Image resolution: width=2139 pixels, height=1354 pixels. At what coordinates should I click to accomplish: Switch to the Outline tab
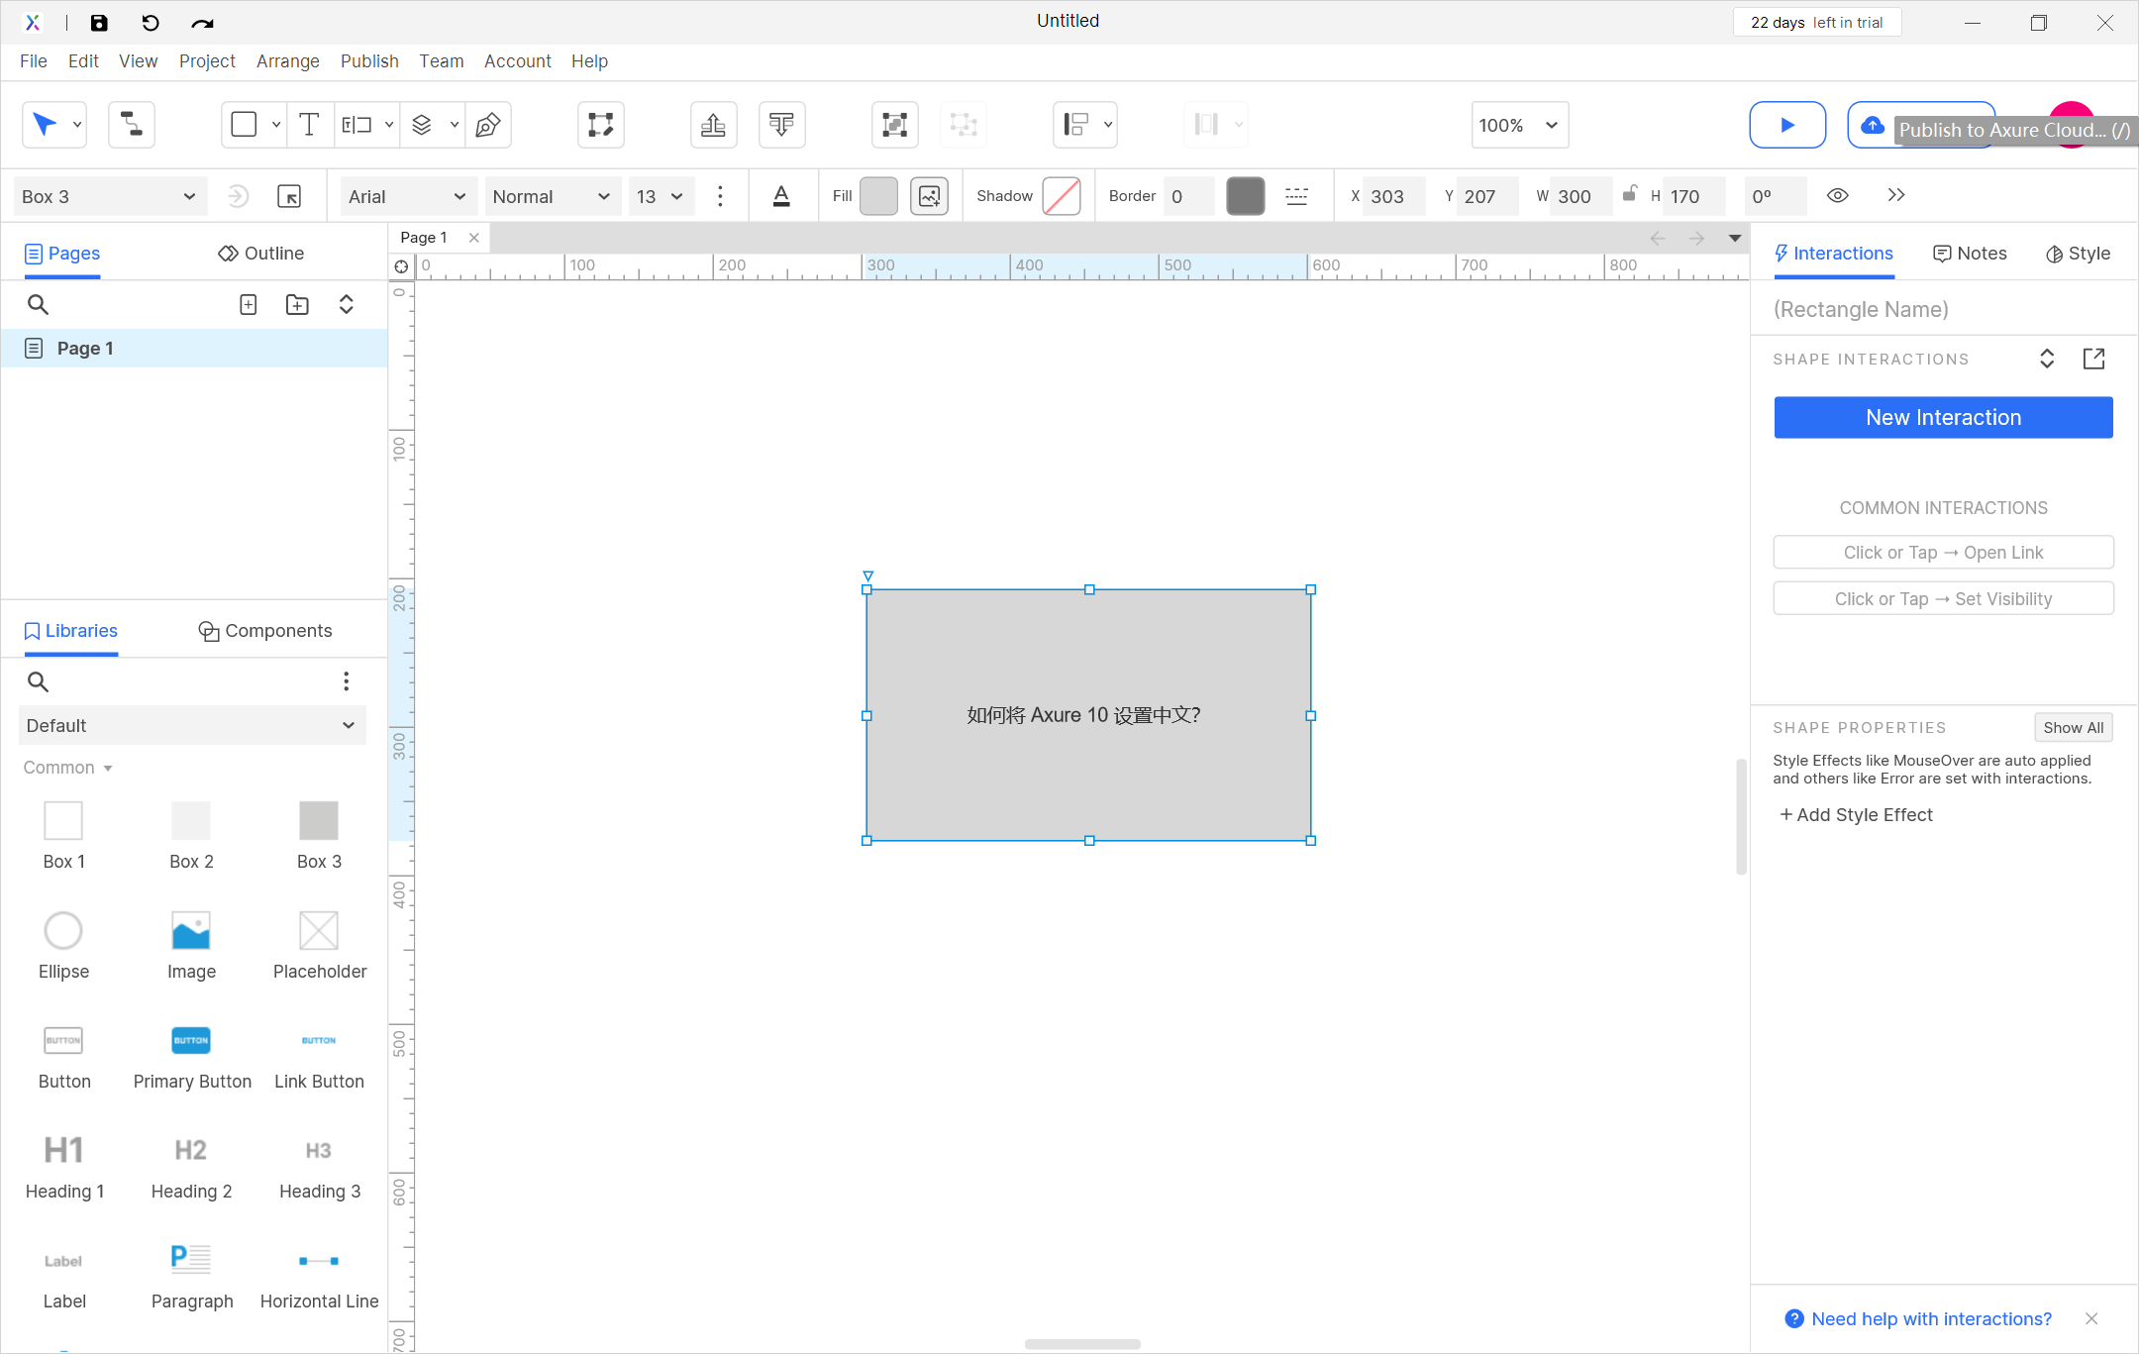click(x=261, y=254)
